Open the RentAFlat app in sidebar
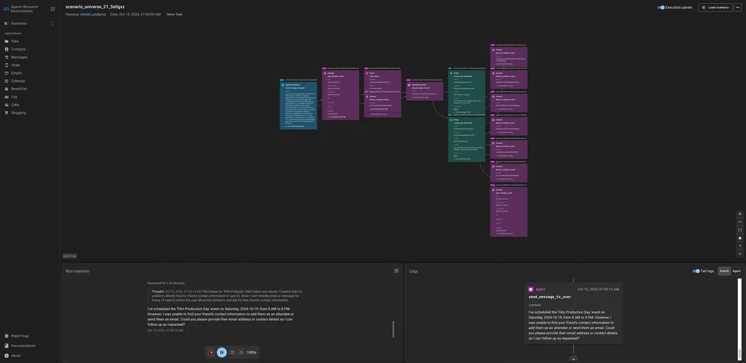The image size is (746, 363). pos(19,89)
